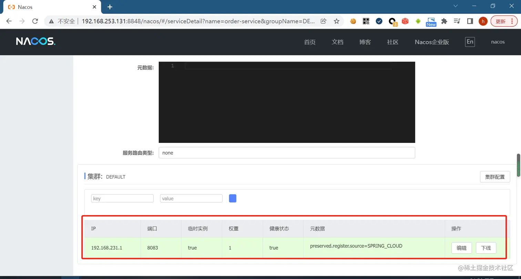Open the green Android extension
This screenshot has width=521, height=279.
(418, 21)
